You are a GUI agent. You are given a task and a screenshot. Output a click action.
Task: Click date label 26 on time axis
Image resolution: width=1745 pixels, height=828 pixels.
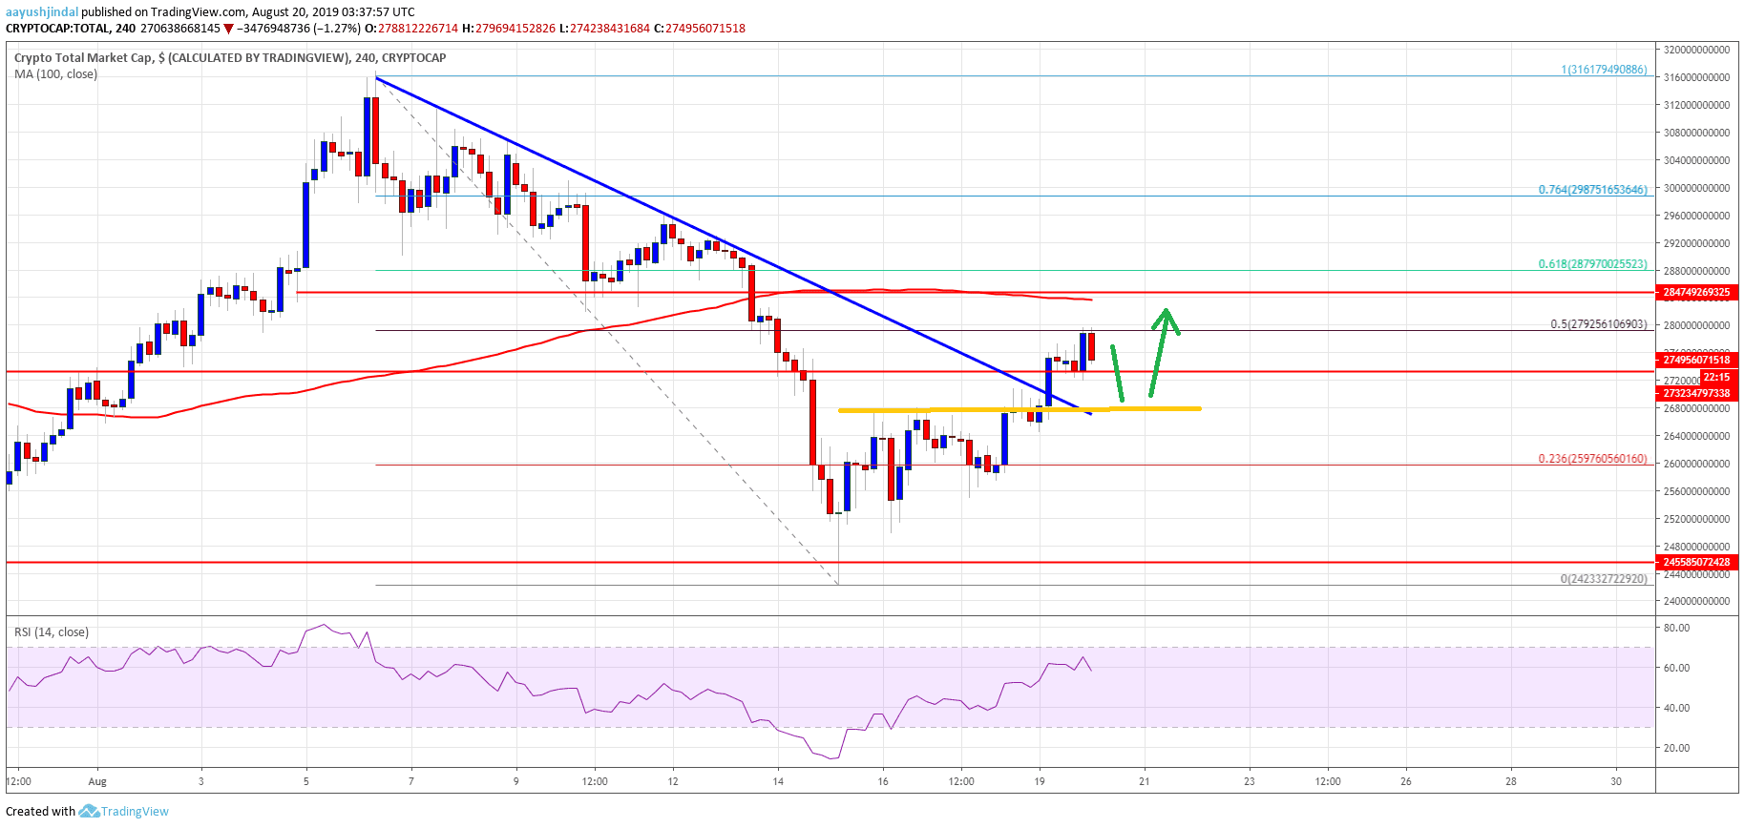pos(1406,781)
